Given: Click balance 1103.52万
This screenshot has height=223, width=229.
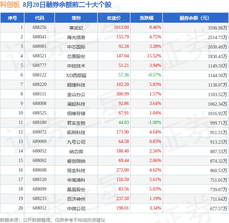Looking at the screenshot, I should click(x=217, y=94).
